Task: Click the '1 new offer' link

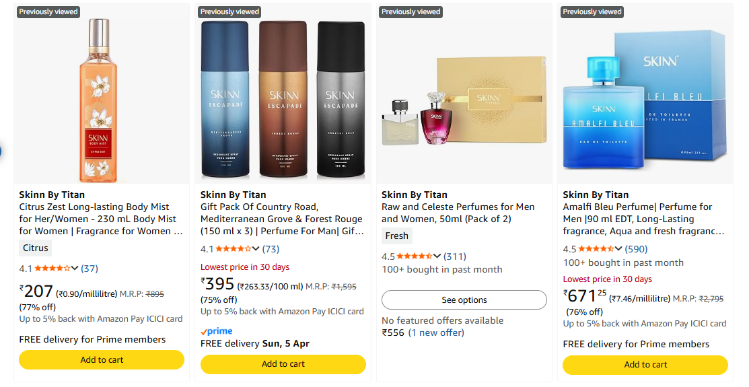Action: [436, 332]
